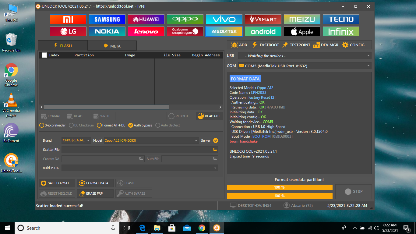The image size is (416, 234).
Task: Open the Model Oppo A12 dropdown
Action: (151, 140)
